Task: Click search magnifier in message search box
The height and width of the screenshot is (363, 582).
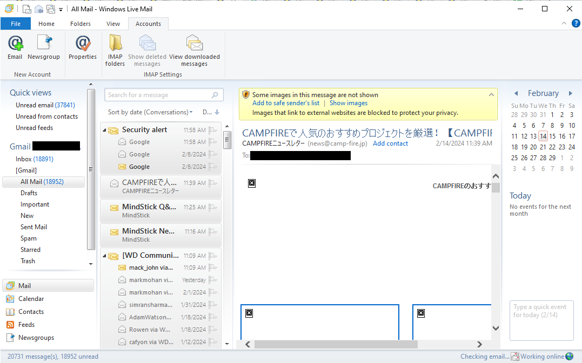Action: pyautogui.click(x=215, y=95)
